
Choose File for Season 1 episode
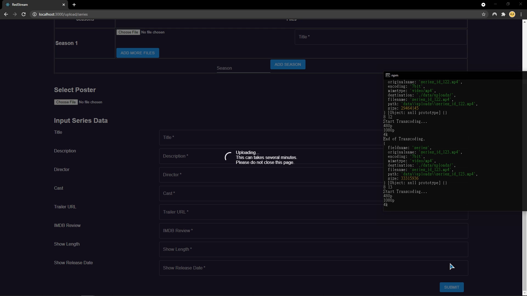[128, 32]
